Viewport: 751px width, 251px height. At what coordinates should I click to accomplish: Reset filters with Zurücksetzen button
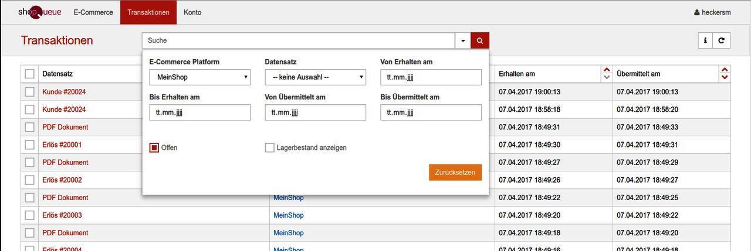(455, 172)
